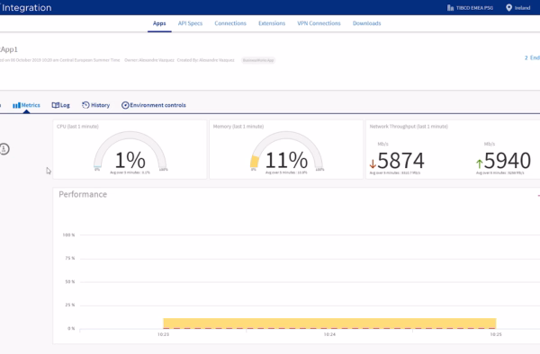
Task: Click the circular icon in left sidebar
Action: [4, 149]
